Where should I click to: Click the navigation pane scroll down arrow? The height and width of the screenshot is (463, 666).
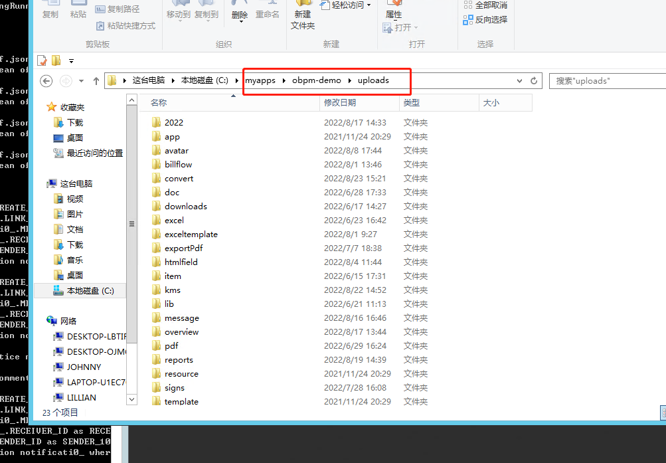coord(131,399)
